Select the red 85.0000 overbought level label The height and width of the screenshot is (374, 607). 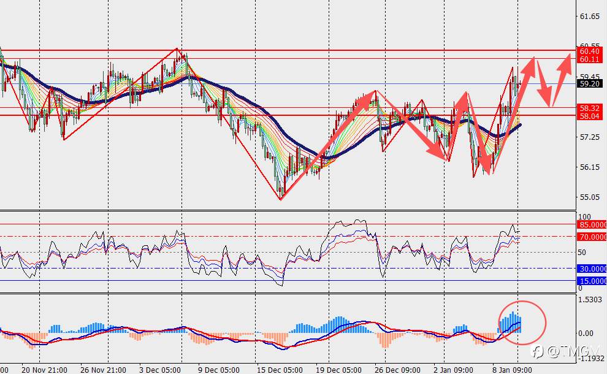coord(592,224)
